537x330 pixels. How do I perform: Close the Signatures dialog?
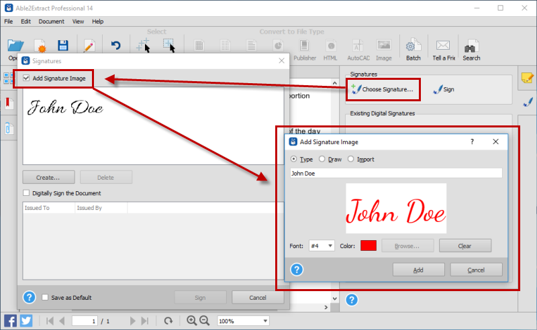point(281,61)
